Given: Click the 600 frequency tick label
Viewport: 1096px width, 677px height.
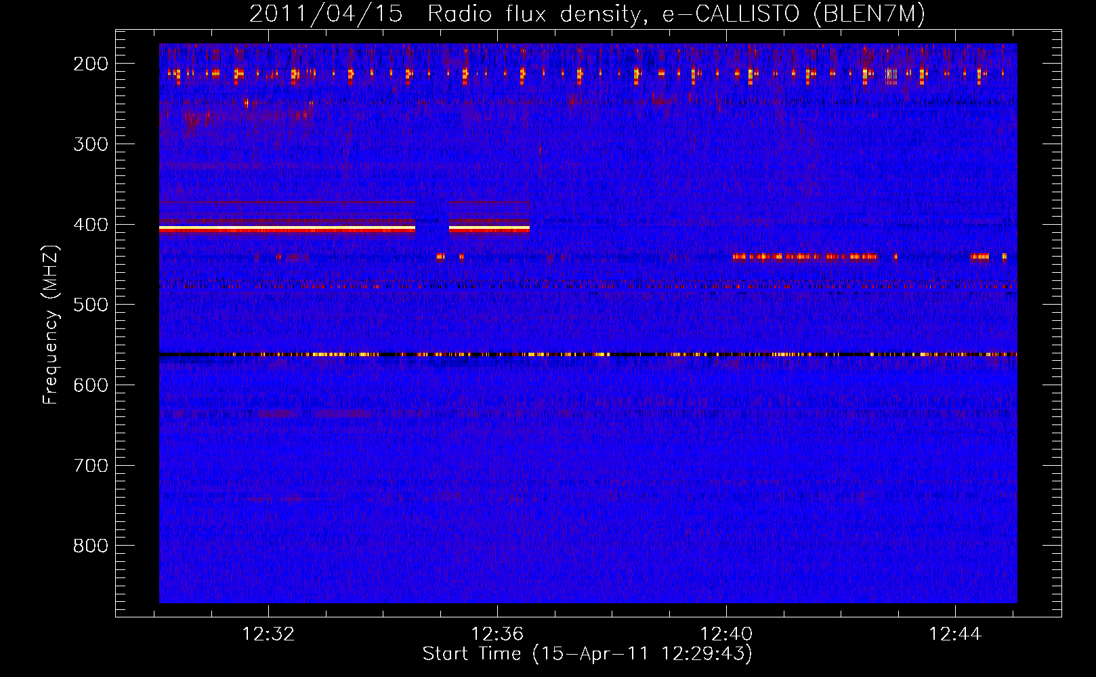Looking at the screenshot, I should coord(91,385).
